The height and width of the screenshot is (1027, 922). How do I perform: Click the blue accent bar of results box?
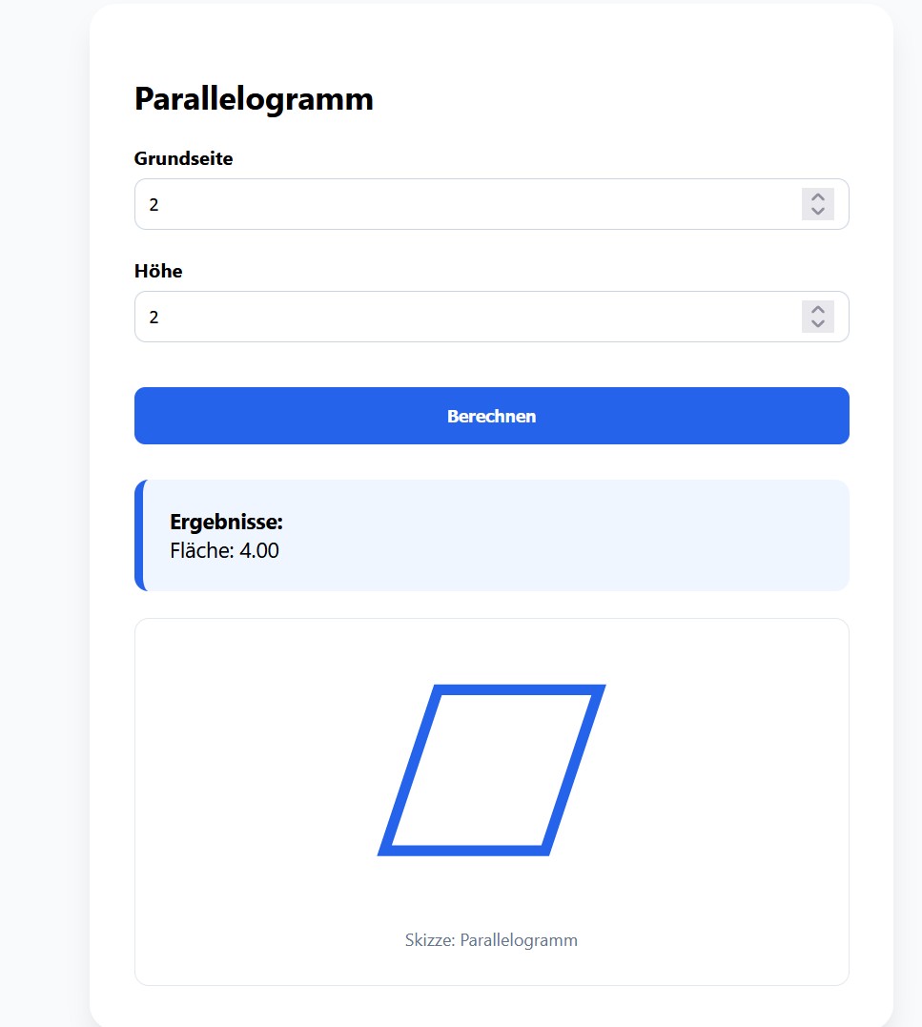click(139, 535)
